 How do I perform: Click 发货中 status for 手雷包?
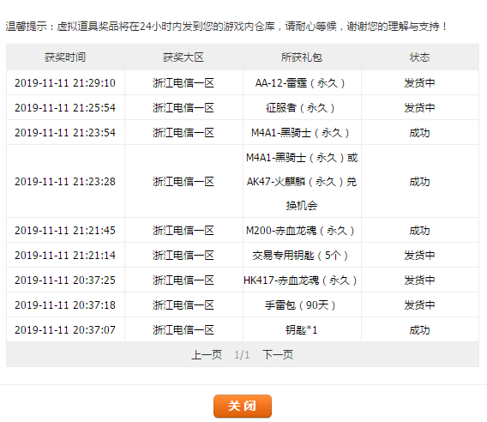419,304
